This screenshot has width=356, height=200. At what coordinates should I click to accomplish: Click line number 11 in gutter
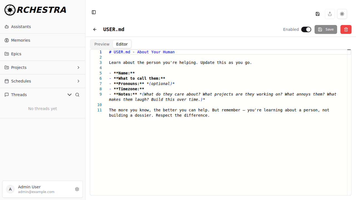pos(100,110)
